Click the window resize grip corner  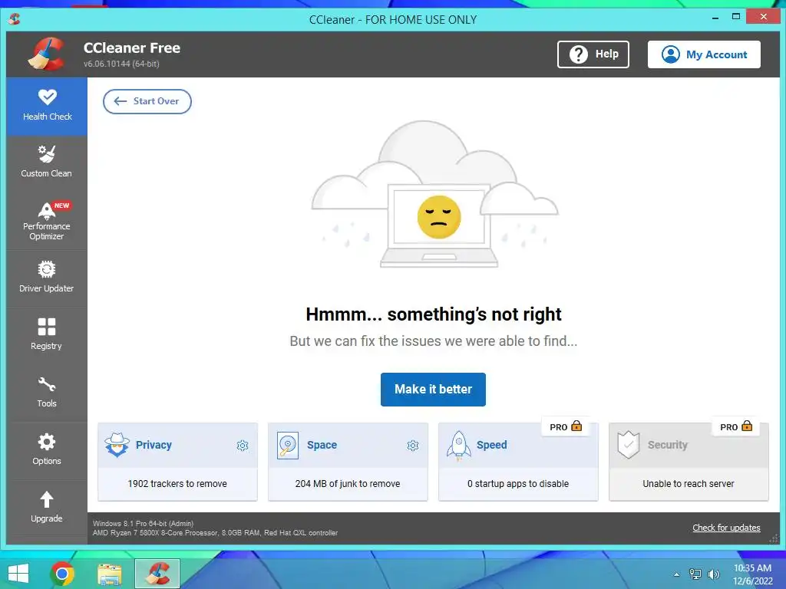774,539
